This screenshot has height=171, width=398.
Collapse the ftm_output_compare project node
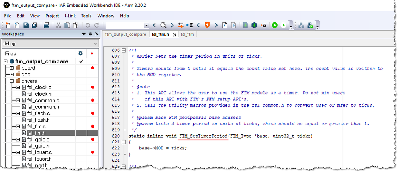click(x=6, y=61)
